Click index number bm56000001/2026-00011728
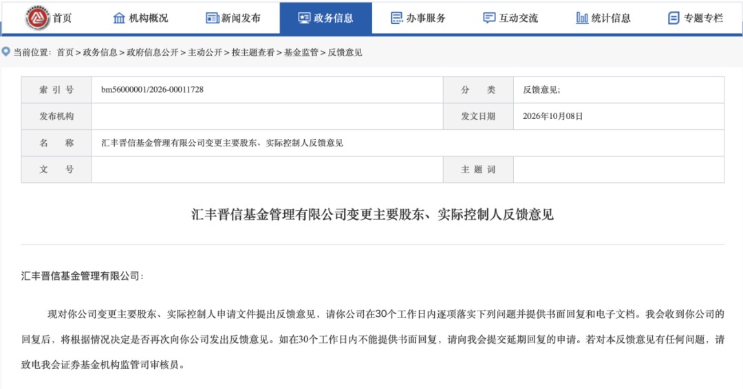The width and height of the screenshot is (743, 389). point(152,89)
